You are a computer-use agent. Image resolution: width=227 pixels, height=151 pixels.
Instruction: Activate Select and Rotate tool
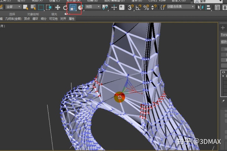[x=65, y=7]
